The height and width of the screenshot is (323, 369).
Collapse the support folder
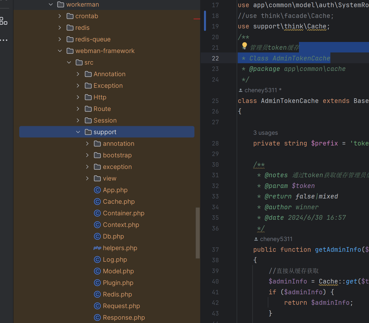coord(78,132)
